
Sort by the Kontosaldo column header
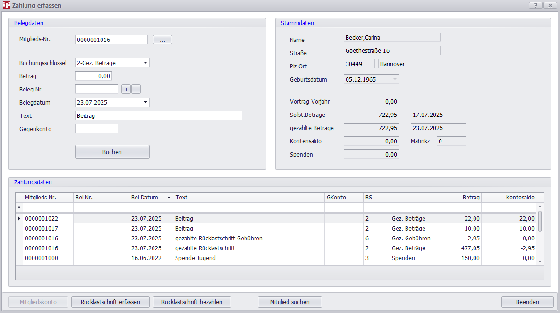pyautogui.click(x=508, y=198)
